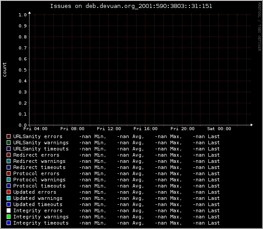
Task: Click the RRDTOOL / TOBI OETIKER watermark
Action: tap(259, 27)
